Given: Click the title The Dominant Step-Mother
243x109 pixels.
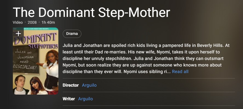Looking at the screenshot, I should (91, 12).
